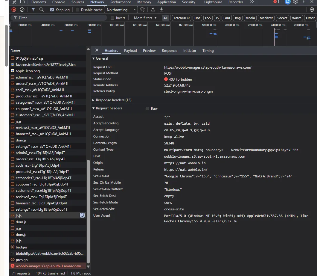Import HAR file with upload icon
317x276 pixels.
coord(153,10)
